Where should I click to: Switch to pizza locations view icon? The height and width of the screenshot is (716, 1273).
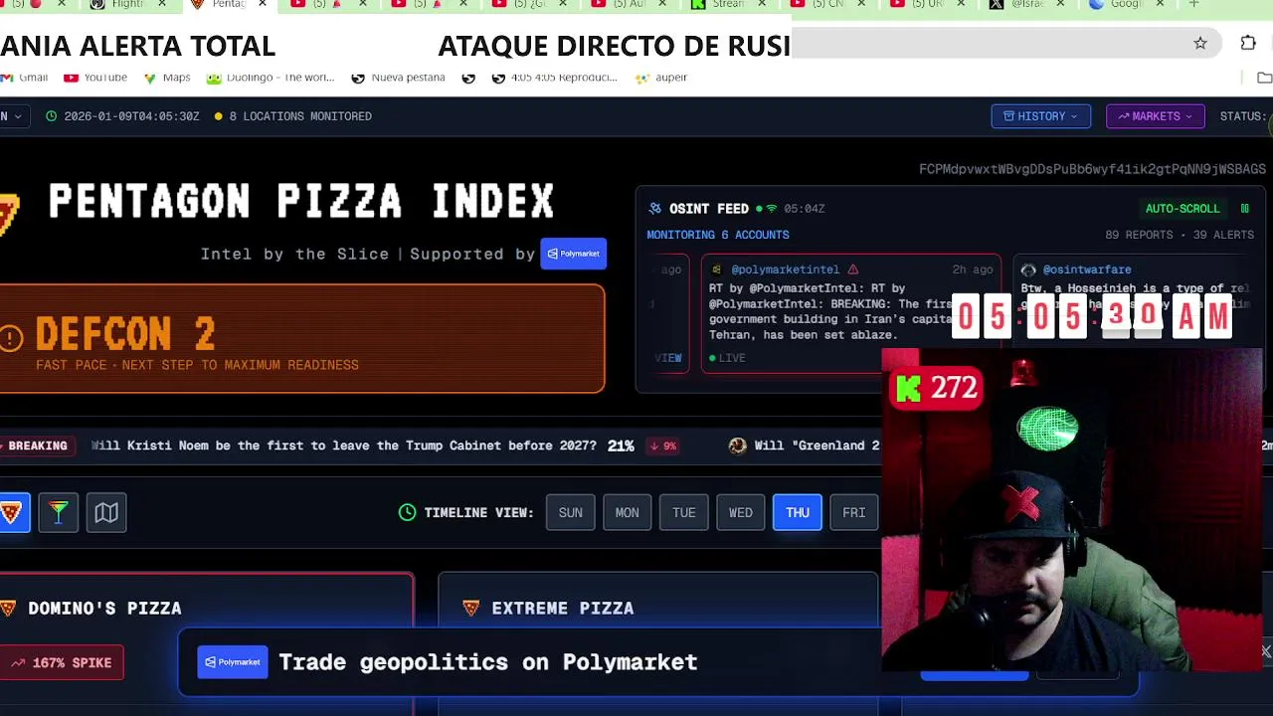(11, 512)
